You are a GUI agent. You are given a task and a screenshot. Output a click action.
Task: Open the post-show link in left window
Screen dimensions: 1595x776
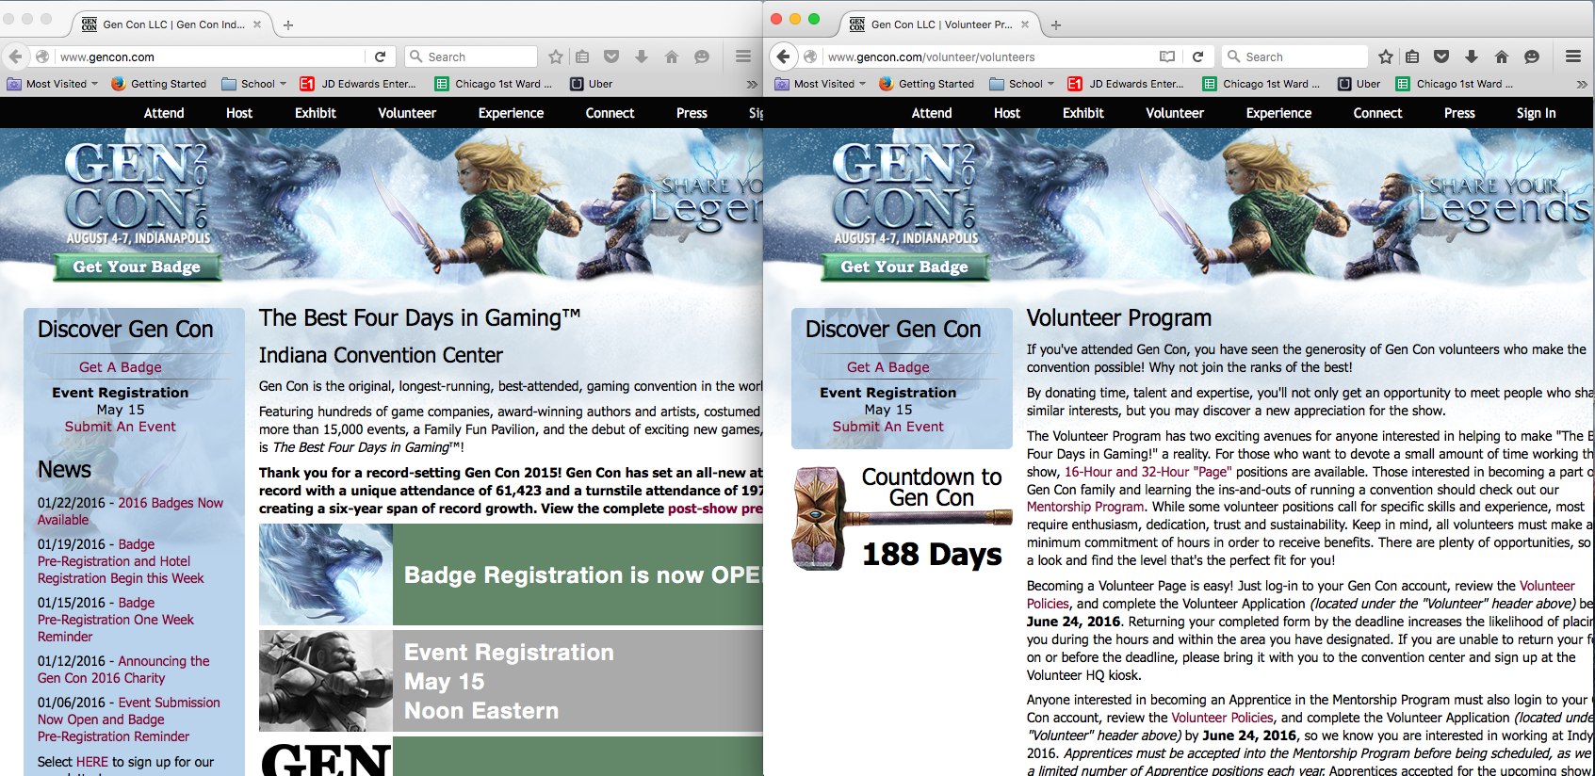pyautogui.click(x=715, y=509)
